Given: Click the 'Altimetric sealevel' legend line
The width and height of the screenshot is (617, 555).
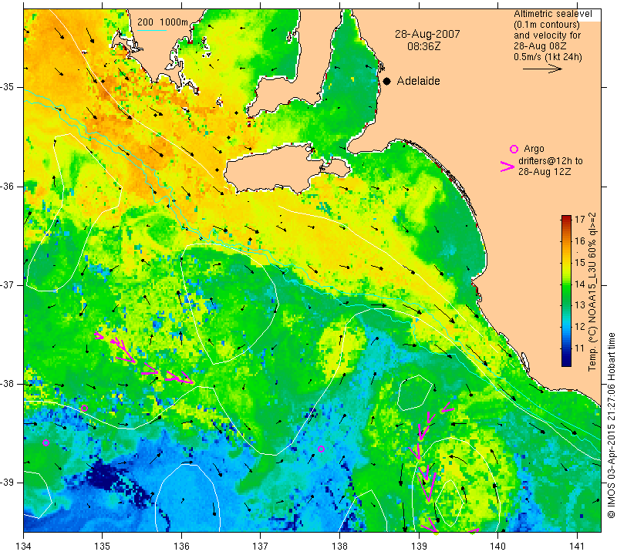Looking at the screenshot, I should [552, 14].
